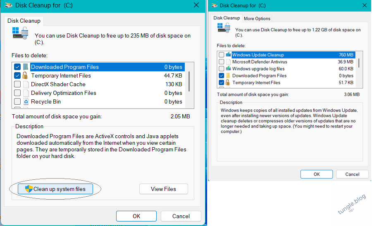The image size is (372, 226).
Task: Close the left Disk Cleanup window
Action: tap(196, 5)
